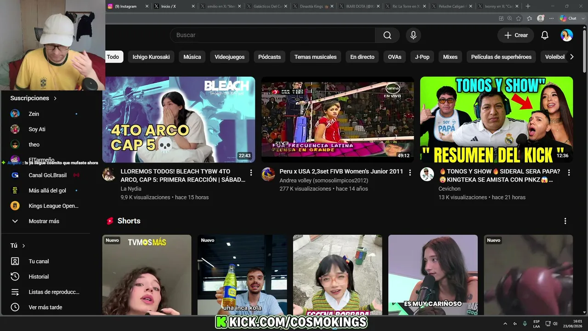Image resolution: width=588 pixels, height=331 pixels.
Task: Start voice search with the microphone icon
Action: [x=413, y=35]
